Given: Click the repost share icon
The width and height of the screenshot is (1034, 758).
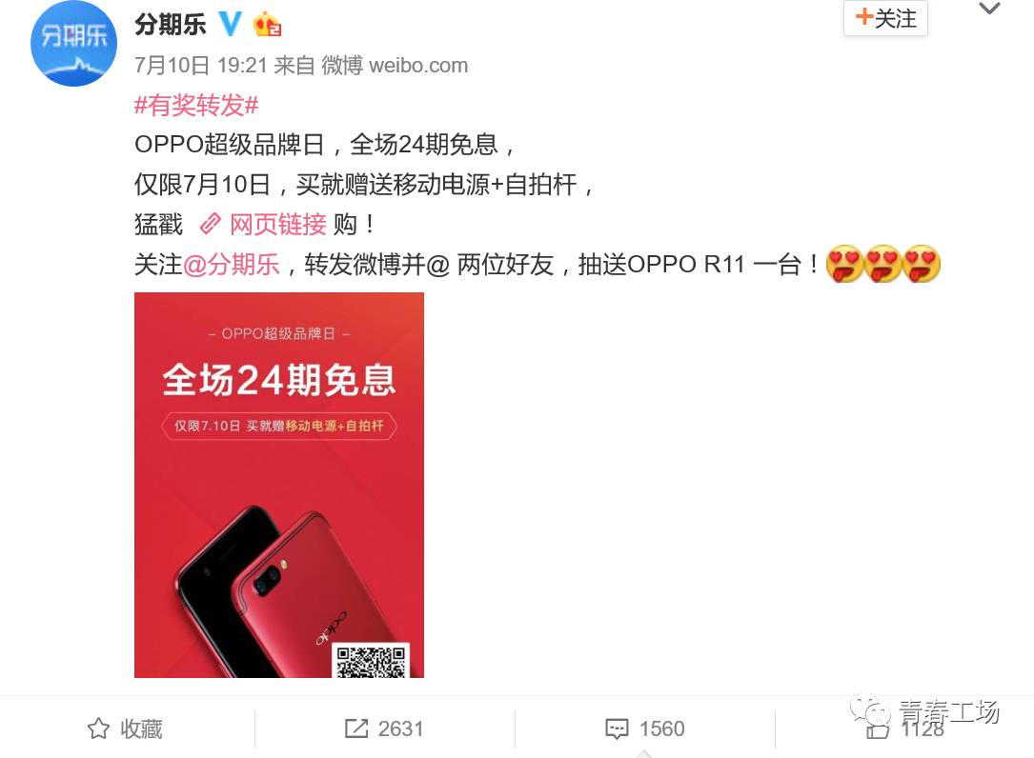Looking at the screenshot, I should 356,728.
